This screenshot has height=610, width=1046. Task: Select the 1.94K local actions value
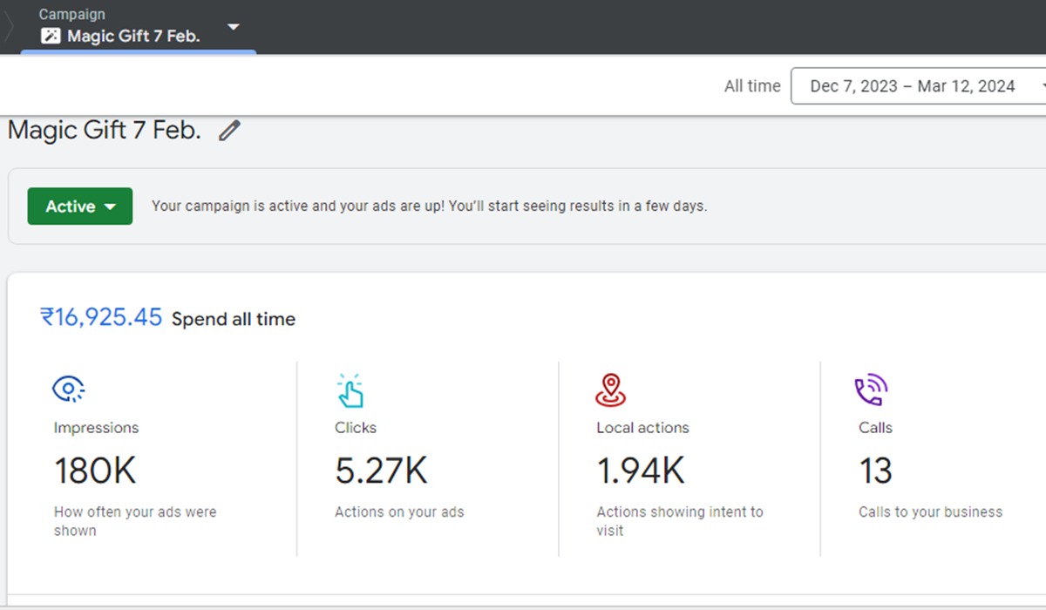641,471
